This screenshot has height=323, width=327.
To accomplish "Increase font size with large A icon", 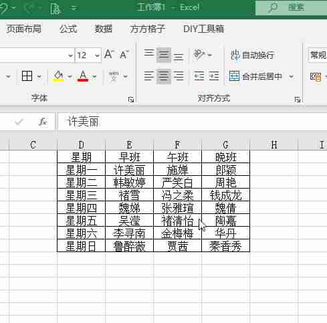I will (109, 54).
